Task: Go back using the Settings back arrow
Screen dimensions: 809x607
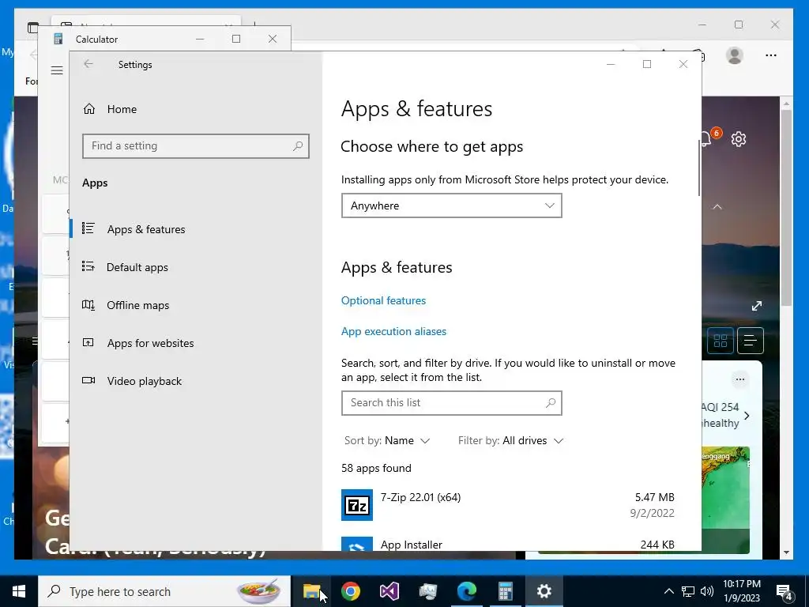Action: click(x=88, y=64)
